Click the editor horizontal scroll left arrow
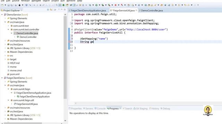222x124 pixels. pyautogui.click(x=76, y=103)
